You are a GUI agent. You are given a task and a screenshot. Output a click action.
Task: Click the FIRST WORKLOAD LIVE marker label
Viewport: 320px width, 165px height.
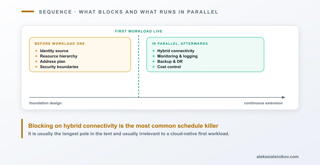pyautogui.click(x=139, y=31)
